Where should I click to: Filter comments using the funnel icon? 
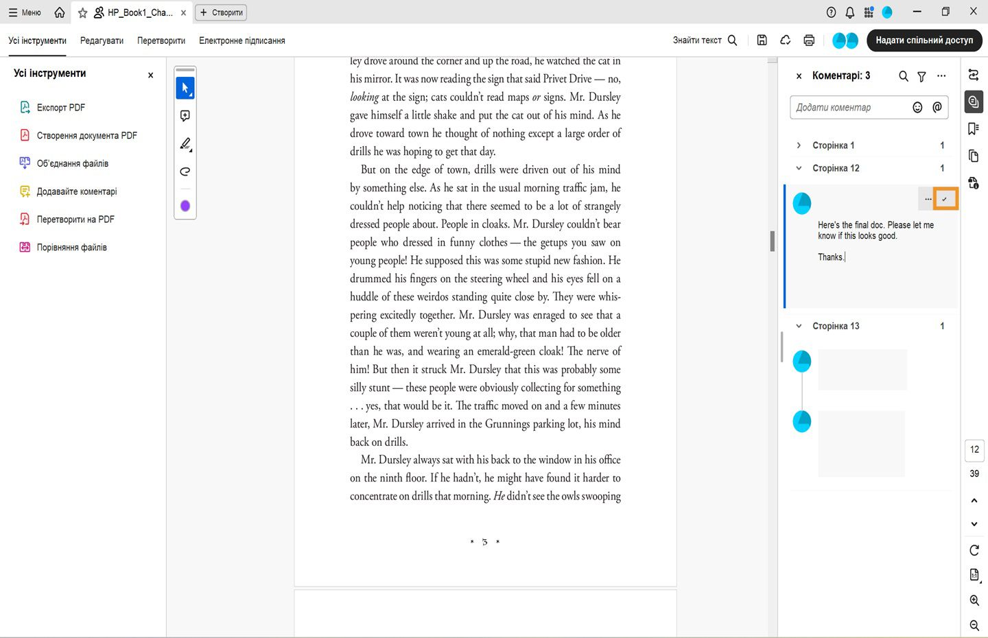pos(922,76)
